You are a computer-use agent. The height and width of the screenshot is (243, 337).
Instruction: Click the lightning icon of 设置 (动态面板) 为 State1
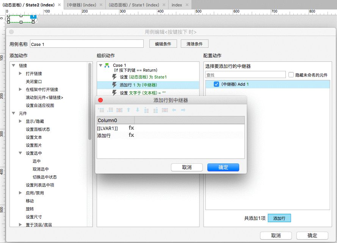pos(114,77)
